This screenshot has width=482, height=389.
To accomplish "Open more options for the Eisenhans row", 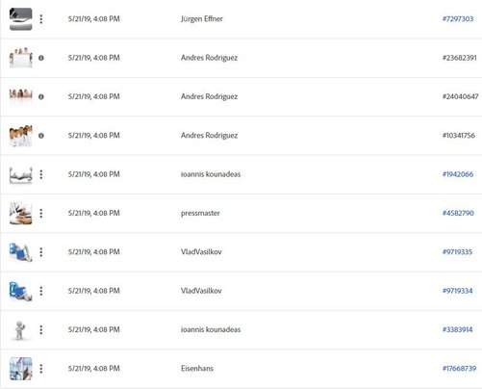I will (41, 369).
